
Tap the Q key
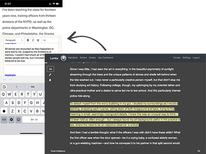click(x=3, y=94)
